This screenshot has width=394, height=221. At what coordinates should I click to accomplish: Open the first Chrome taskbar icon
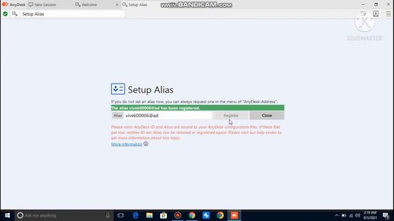tap(192, 215)
